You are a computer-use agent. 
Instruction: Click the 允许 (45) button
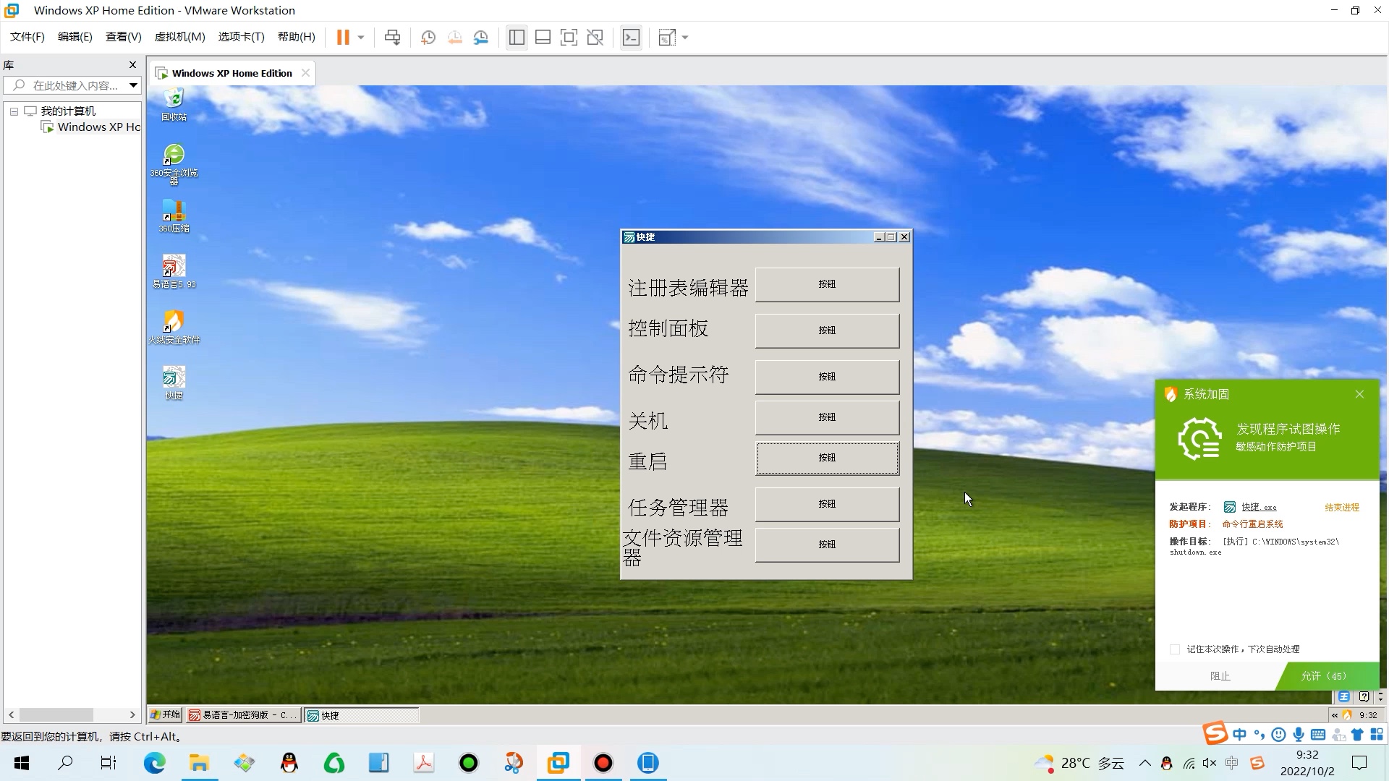1328,676
